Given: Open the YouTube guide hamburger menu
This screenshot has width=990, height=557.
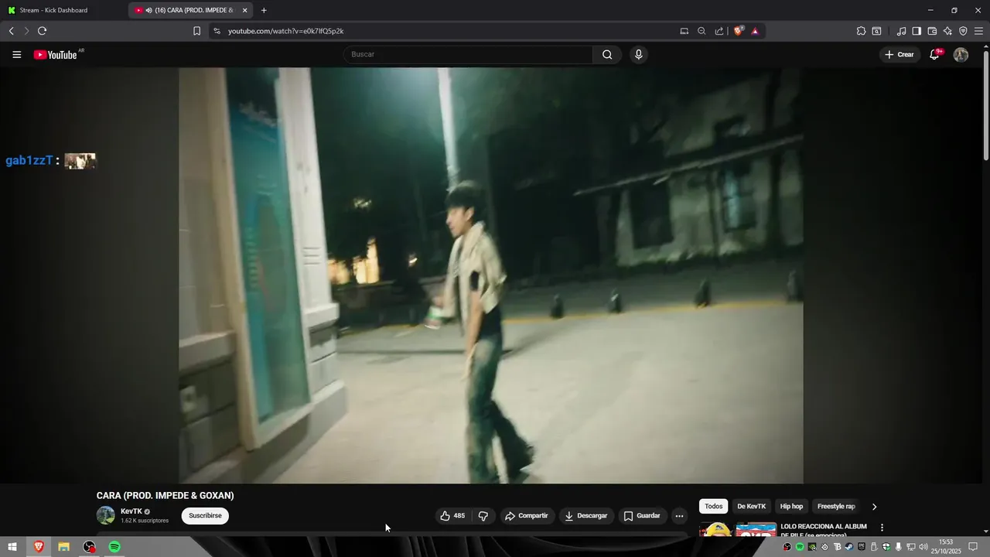Looking at the screenshot, I should coord(17,54).
